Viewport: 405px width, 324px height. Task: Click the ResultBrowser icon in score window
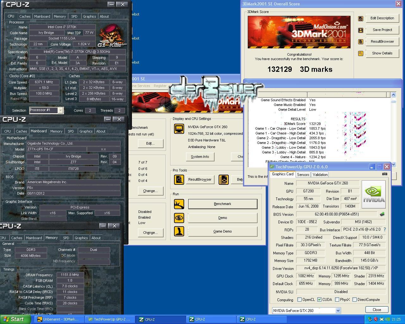coord(360,42)
